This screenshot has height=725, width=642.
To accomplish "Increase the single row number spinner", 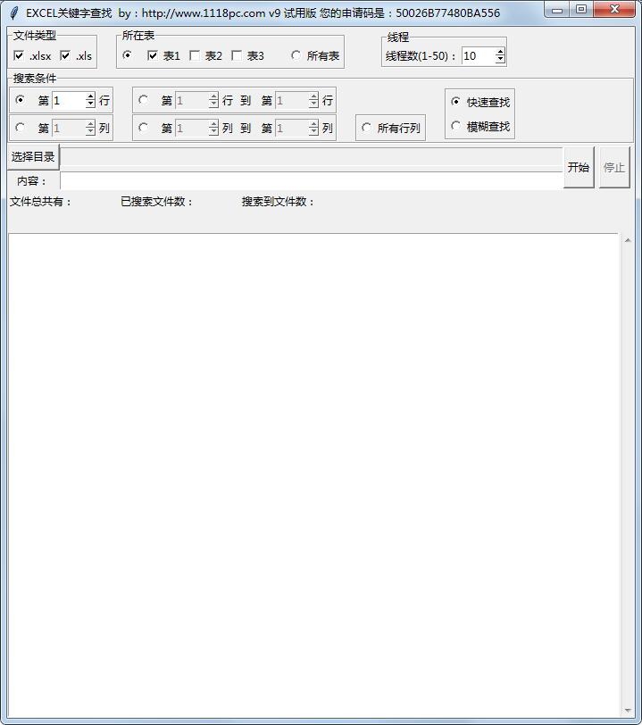I will [x=91, y=96].
